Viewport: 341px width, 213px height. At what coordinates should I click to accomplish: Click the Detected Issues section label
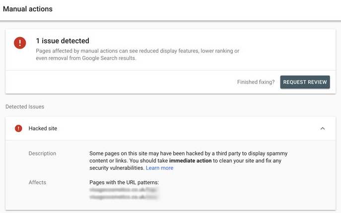coord(25,107)
